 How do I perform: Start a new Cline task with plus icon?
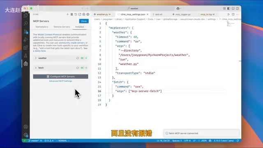click(x=67, y=14)
